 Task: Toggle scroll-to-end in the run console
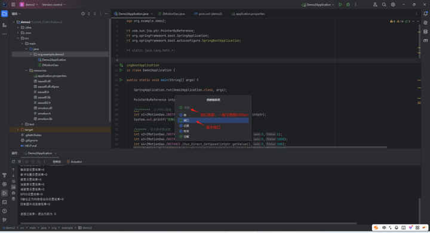[13, 187]
